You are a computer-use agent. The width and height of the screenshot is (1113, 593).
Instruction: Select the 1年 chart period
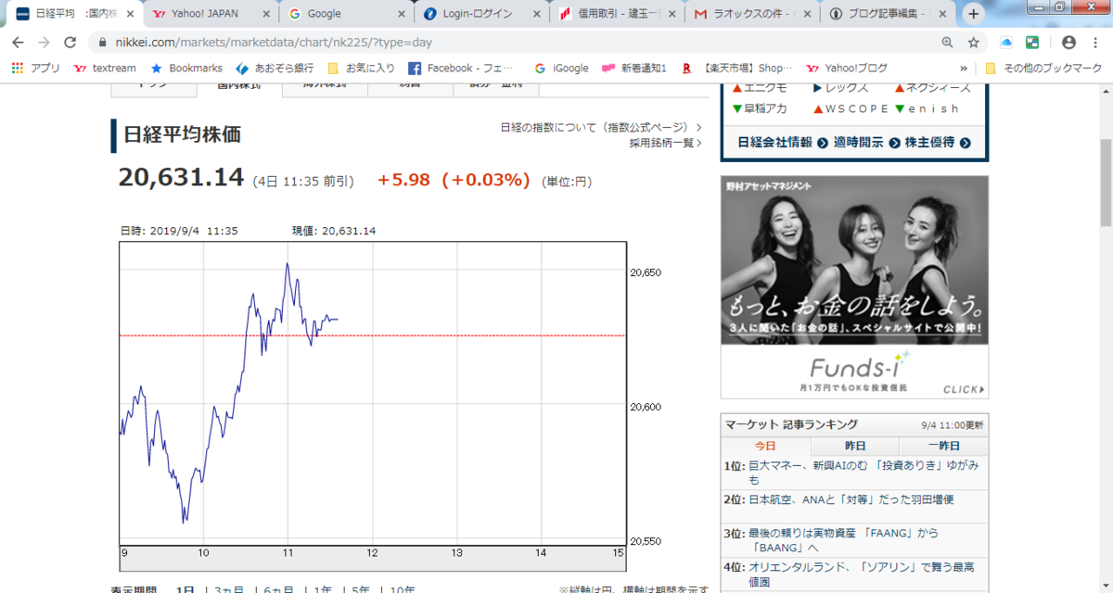click(x=322, y=589)
